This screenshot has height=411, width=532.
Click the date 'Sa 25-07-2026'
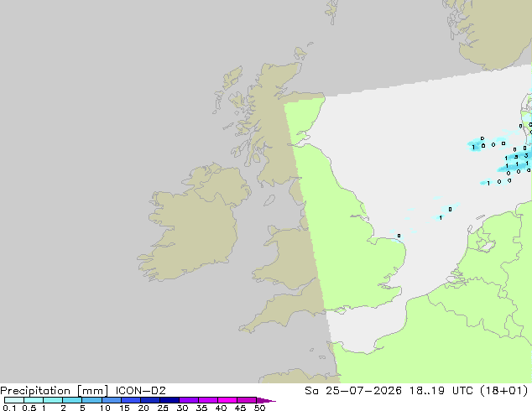click(353, 391)
